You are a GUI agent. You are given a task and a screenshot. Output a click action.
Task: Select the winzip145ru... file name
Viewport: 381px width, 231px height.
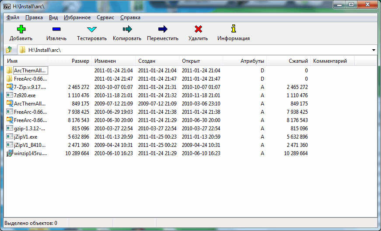pos(30,153)
